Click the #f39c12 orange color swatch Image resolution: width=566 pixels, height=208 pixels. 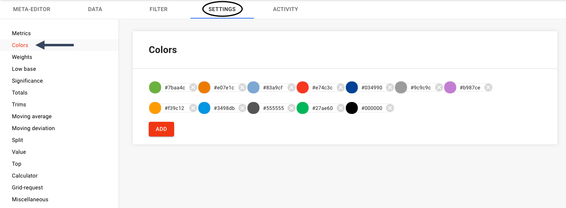tap(155, 108)
